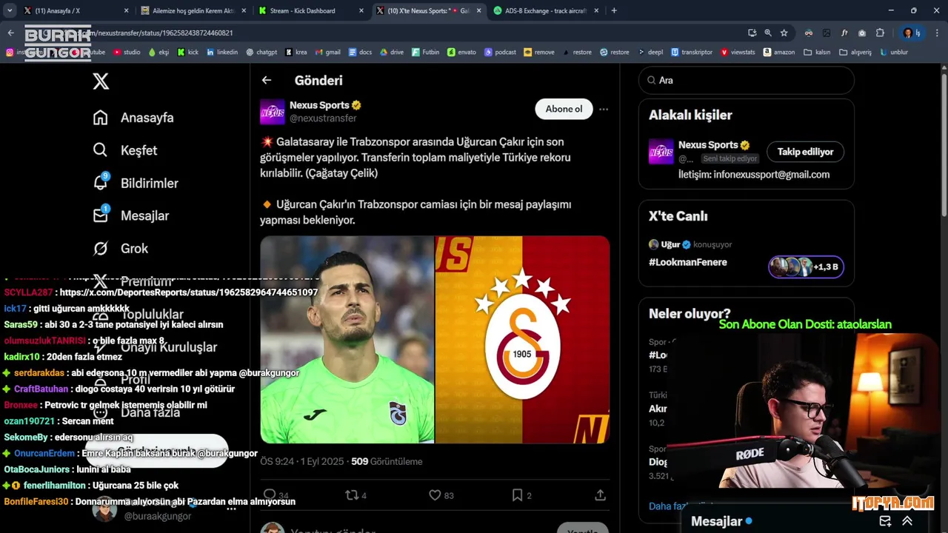Click the zoom magnifier icon in address bar

768,33
